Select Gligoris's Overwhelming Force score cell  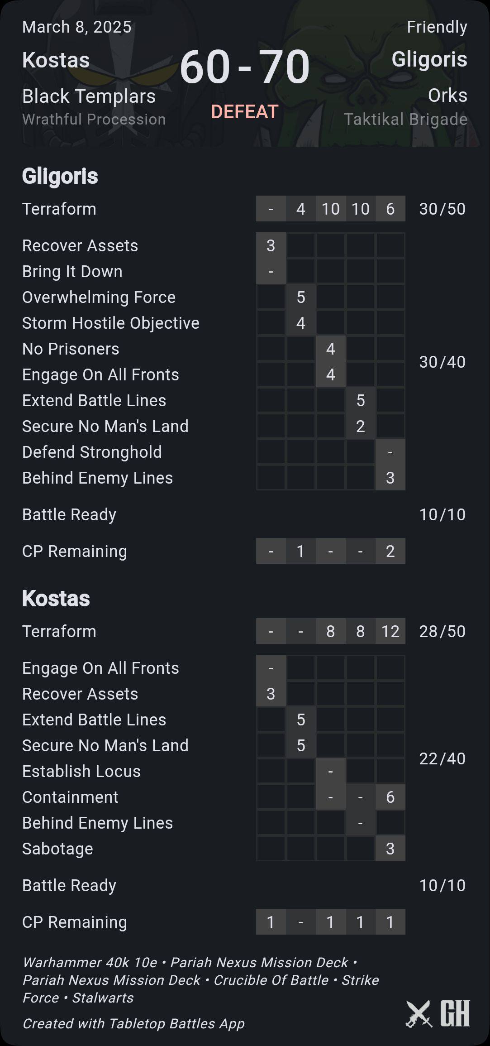click(x=300, y=297)
